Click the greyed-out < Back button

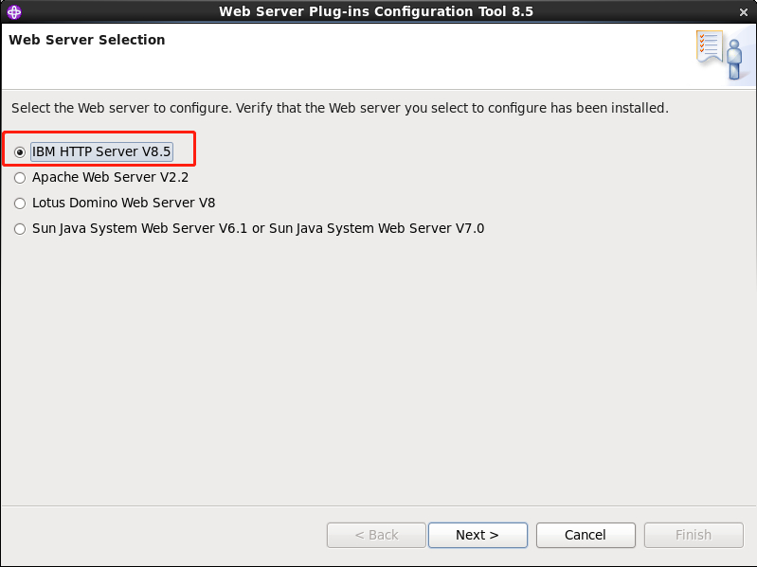376,535
